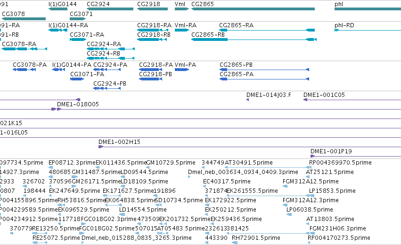Image resolution: width=401 pixels, height=245 pixels.
Task: Select the FGM312A12.3prime EST label
Action: [x=311, y=201]
